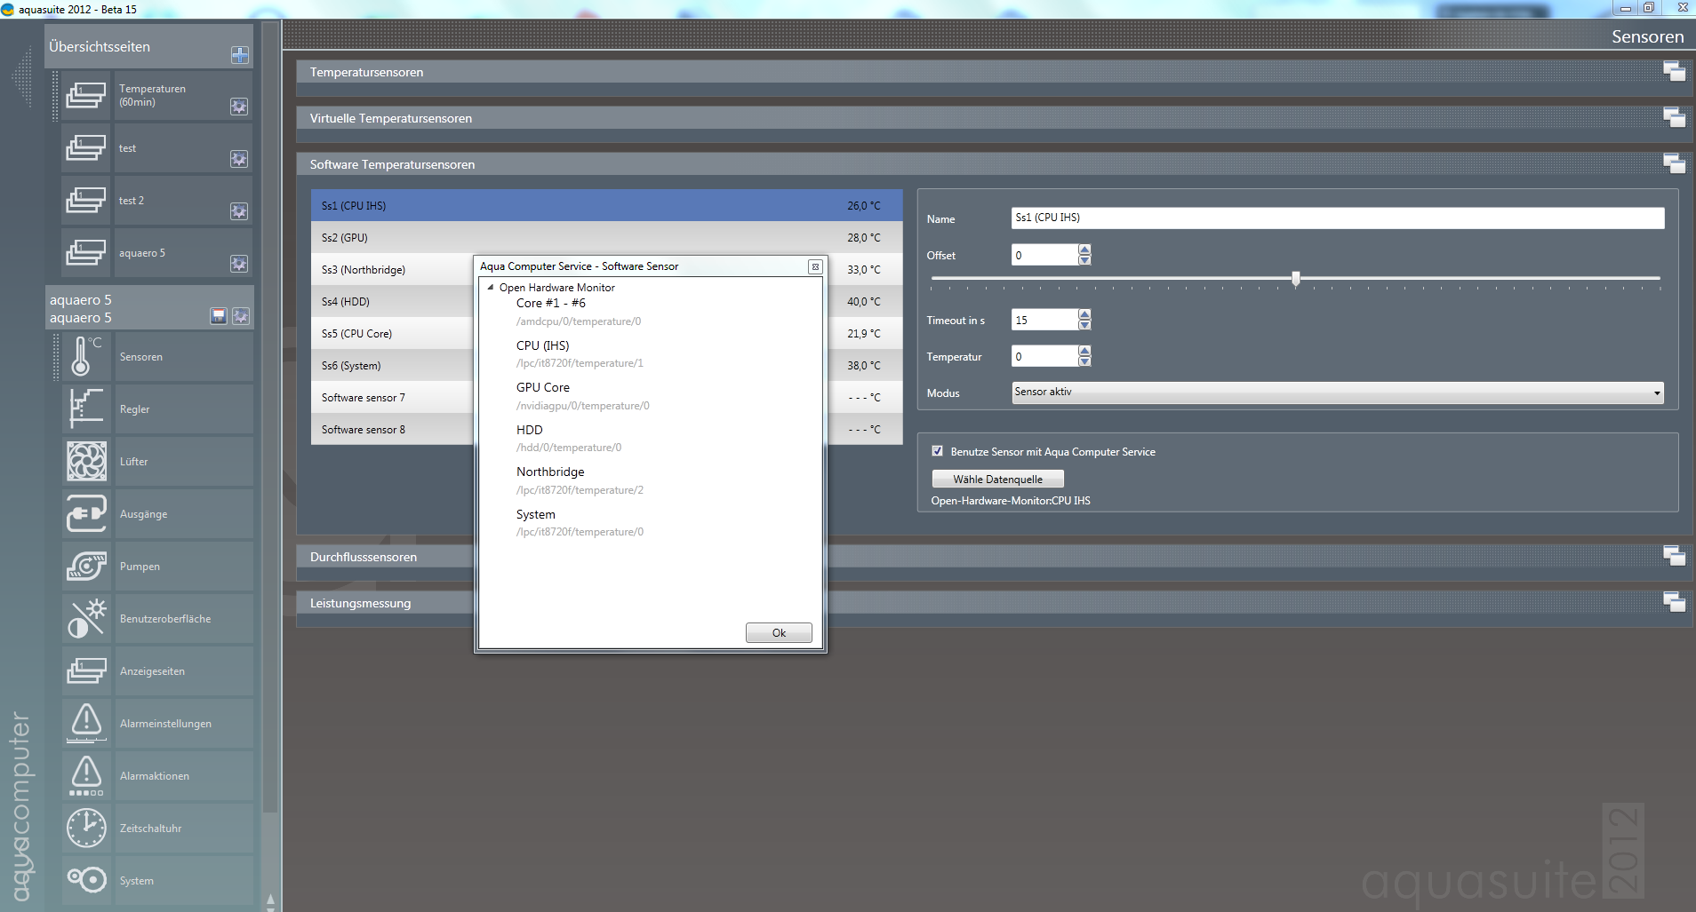The height and width of the screenshot is (912, 1696).
Task: Open the Sensoren thermometer icon
Action: point(85,357)
